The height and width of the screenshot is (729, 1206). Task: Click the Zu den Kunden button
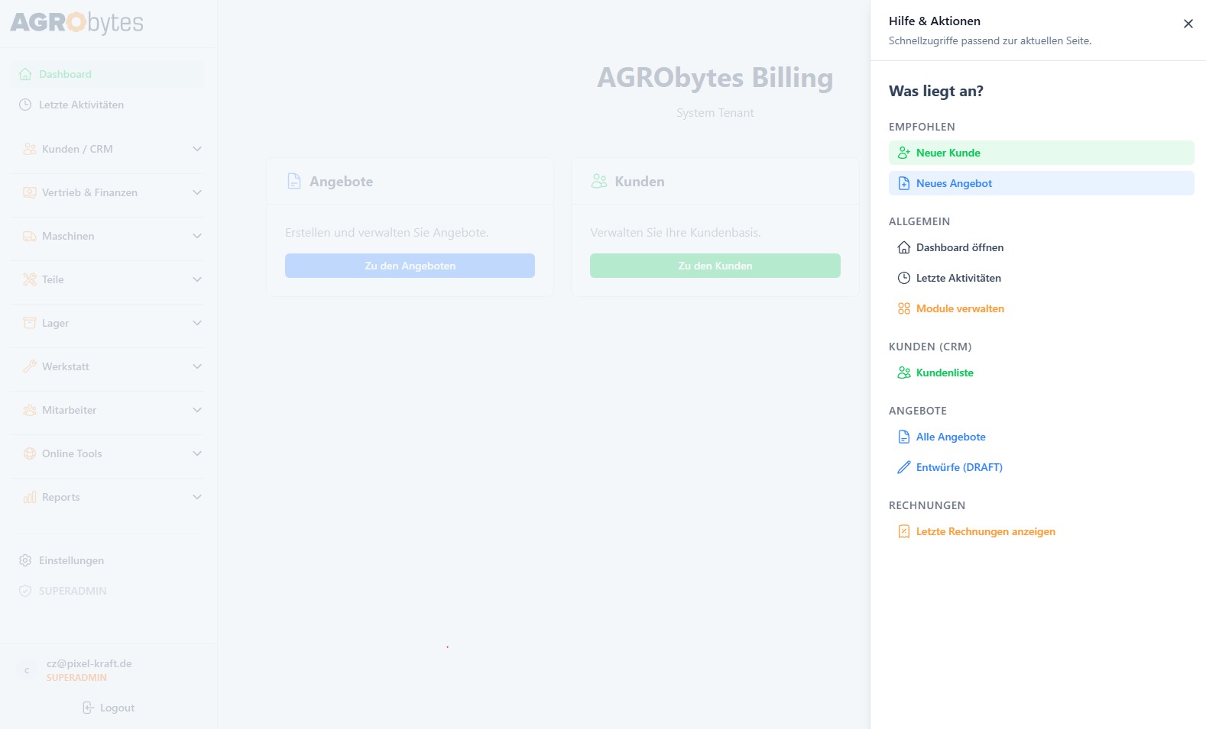(715, 266)
